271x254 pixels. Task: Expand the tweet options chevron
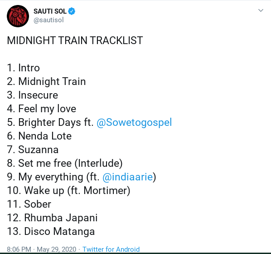coord(261,10)
